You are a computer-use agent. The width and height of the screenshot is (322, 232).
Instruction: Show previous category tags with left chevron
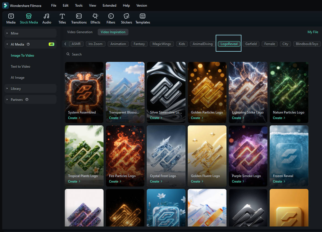coord(65,44)
